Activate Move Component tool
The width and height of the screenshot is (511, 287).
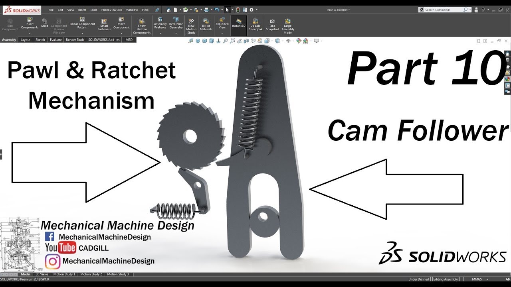coord(121,23)
